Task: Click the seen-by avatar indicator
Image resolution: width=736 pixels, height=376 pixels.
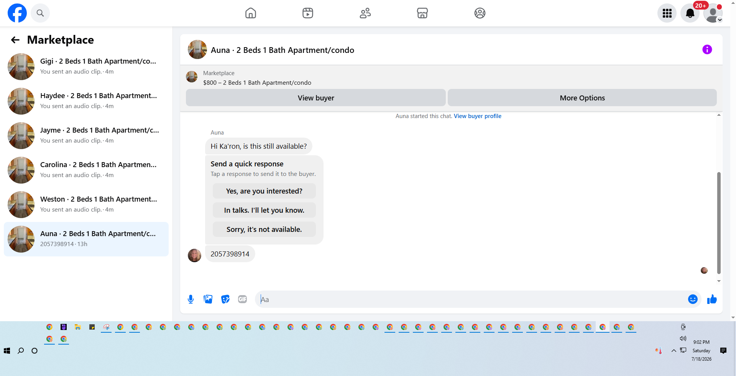Action: coord(704,271)
